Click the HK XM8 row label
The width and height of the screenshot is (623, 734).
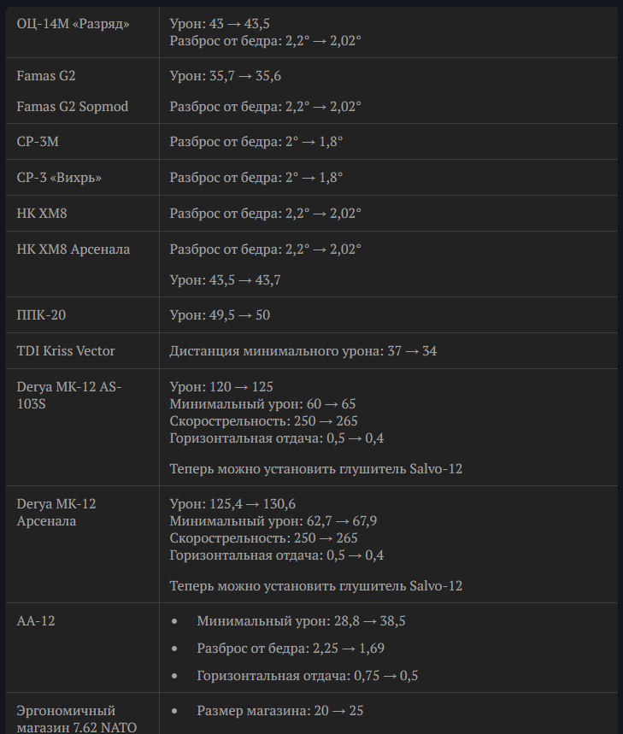click(x=42, y=214)
